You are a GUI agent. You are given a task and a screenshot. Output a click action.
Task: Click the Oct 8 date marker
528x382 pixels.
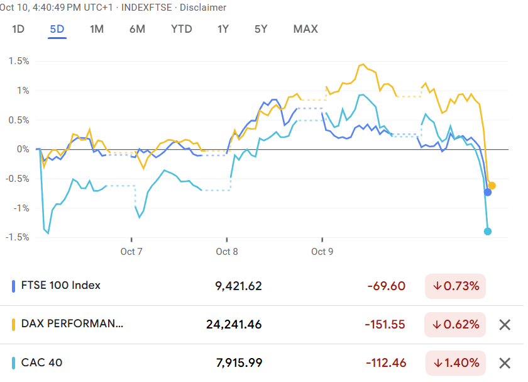(227, 252)
